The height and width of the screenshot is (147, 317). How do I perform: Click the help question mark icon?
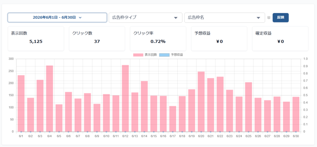(x=269, y=18)
